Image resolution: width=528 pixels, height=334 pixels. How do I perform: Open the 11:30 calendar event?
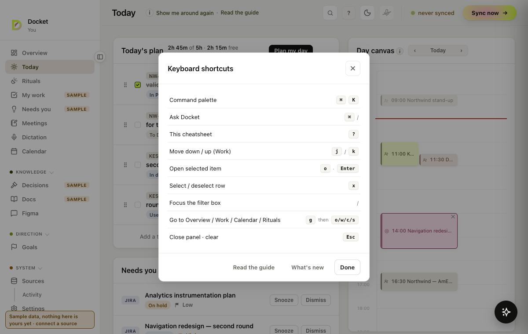(x=439, y=160)
